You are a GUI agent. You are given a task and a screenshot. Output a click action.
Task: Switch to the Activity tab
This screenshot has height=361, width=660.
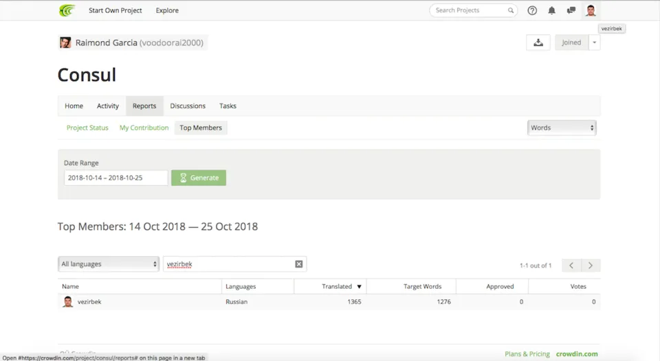[x=108, y=106]
